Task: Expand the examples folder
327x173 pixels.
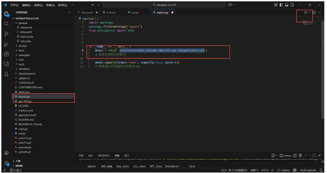Action: click(43, 55)
